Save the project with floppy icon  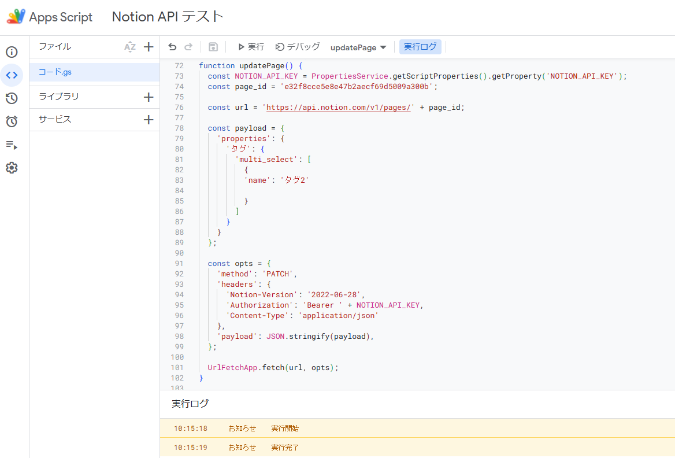[213, 47]
